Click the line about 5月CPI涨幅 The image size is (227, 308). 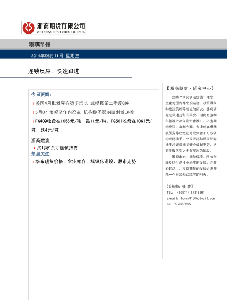click(85, 112)
